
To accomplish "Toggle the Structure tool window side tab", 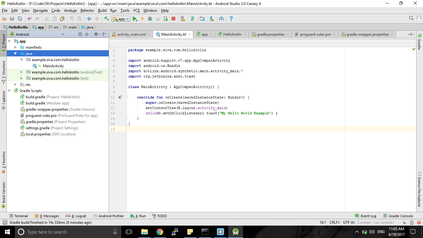I will pos(3,72).
